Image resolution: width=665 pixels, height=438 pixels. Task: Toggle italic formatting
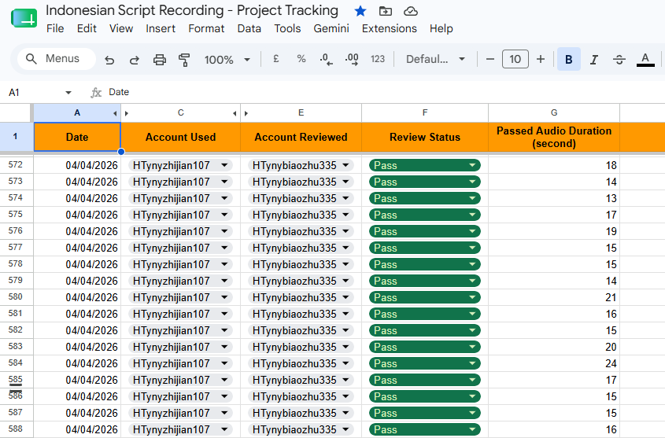[x=594, y=59]
